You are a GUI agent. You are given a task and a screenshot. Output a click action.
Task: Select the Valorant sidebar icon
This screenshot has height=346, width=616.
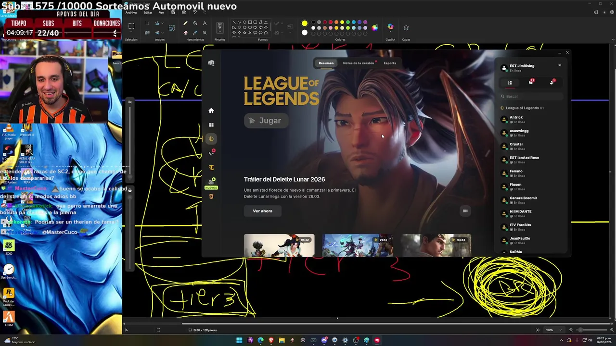coord(211,153)
